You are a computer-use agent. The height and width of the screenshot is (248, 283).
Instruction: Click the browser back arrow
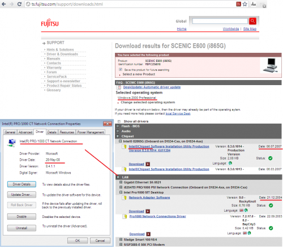pyautogui.click(x=3, y=4)
